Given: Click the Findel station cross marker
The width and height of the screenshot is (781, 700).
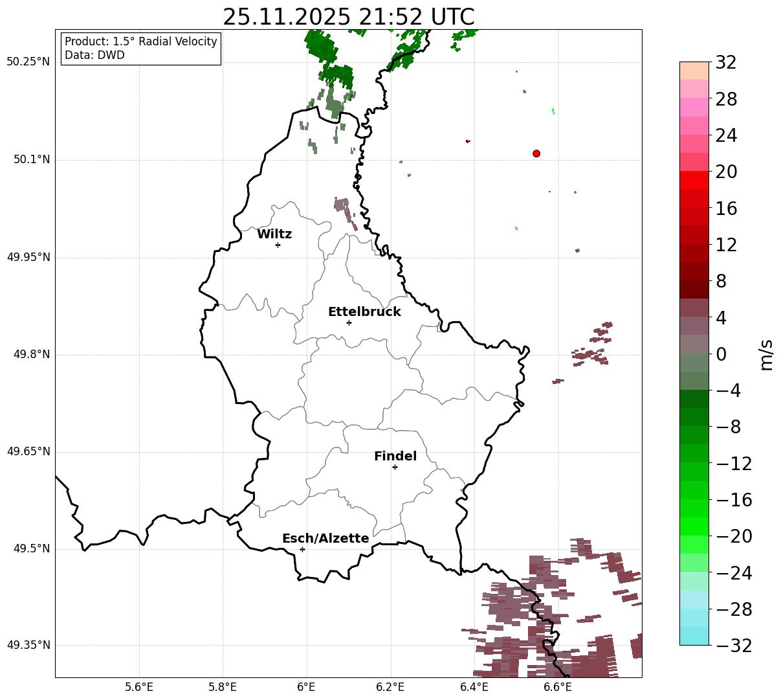Looking at the screenshot, I should pos(395,467).
